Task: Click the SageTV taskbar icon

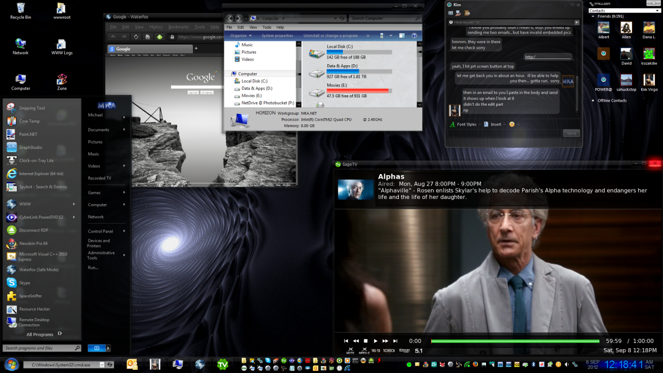Action: point(222,364)
